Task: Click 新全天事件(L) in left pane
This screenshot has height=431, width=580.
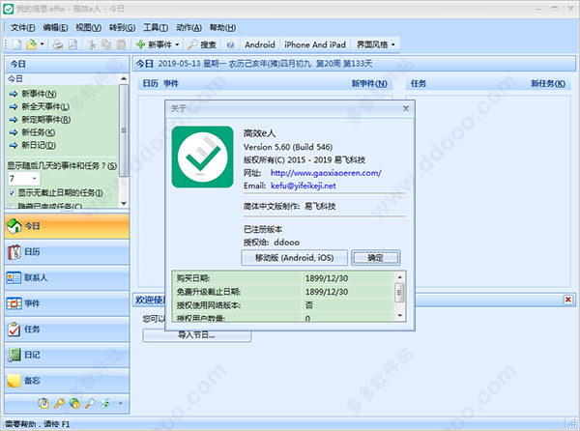Action: point(45,107)
